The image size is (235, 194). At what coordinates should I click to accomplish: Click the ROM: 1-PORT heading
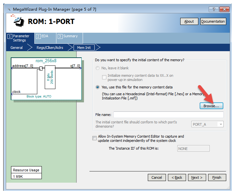(x=51, y=21)
